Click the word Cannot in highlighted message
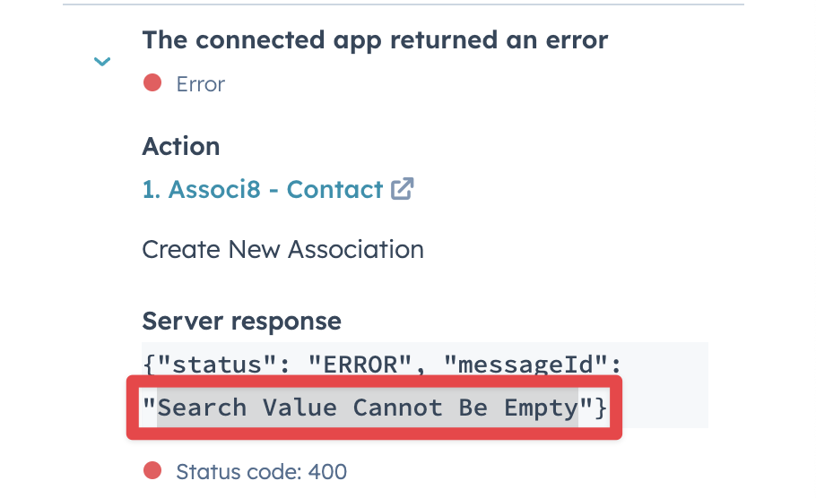 397,408
